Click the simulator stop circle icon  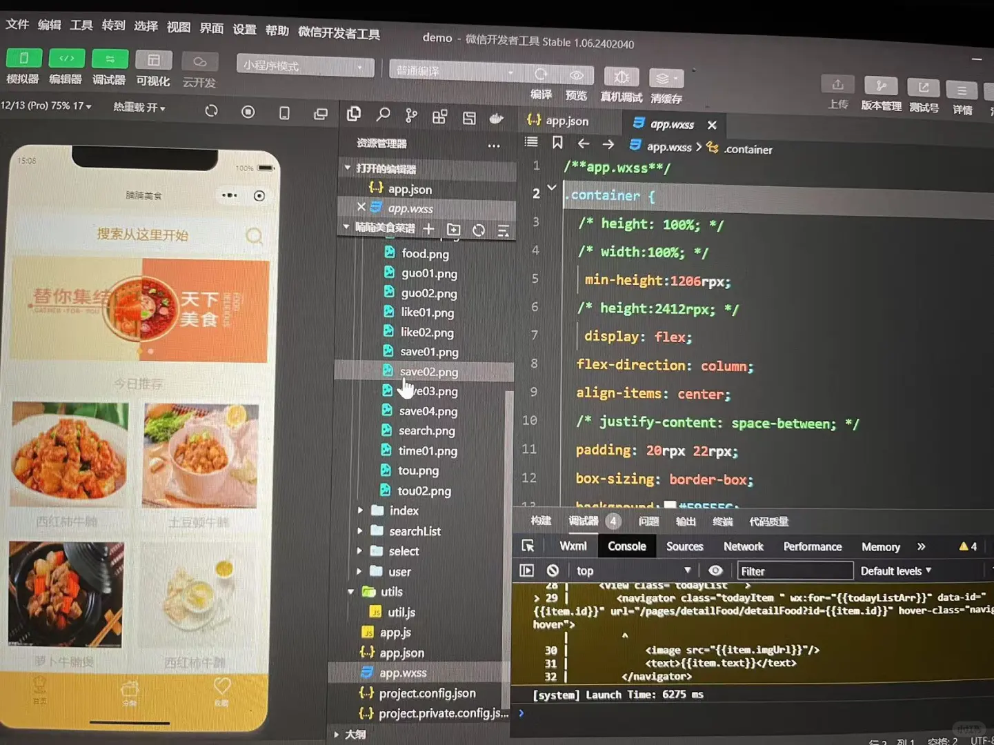pyautogui.click(x=248, y=112)
